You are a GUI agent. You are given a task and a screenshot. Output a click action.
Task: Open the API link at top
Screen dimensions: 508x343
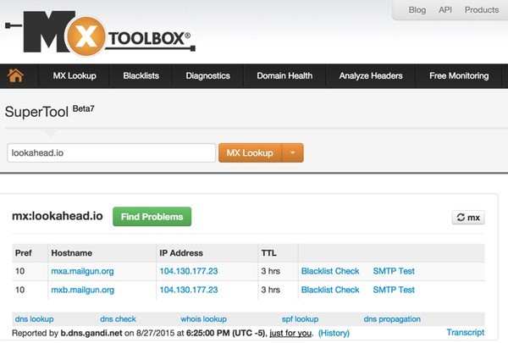(445, 10)
